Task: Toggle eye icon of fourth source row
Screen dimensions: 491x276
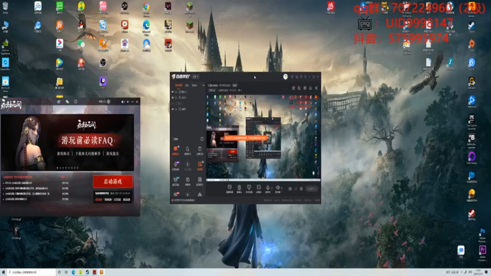Action: tap(172, 109)
